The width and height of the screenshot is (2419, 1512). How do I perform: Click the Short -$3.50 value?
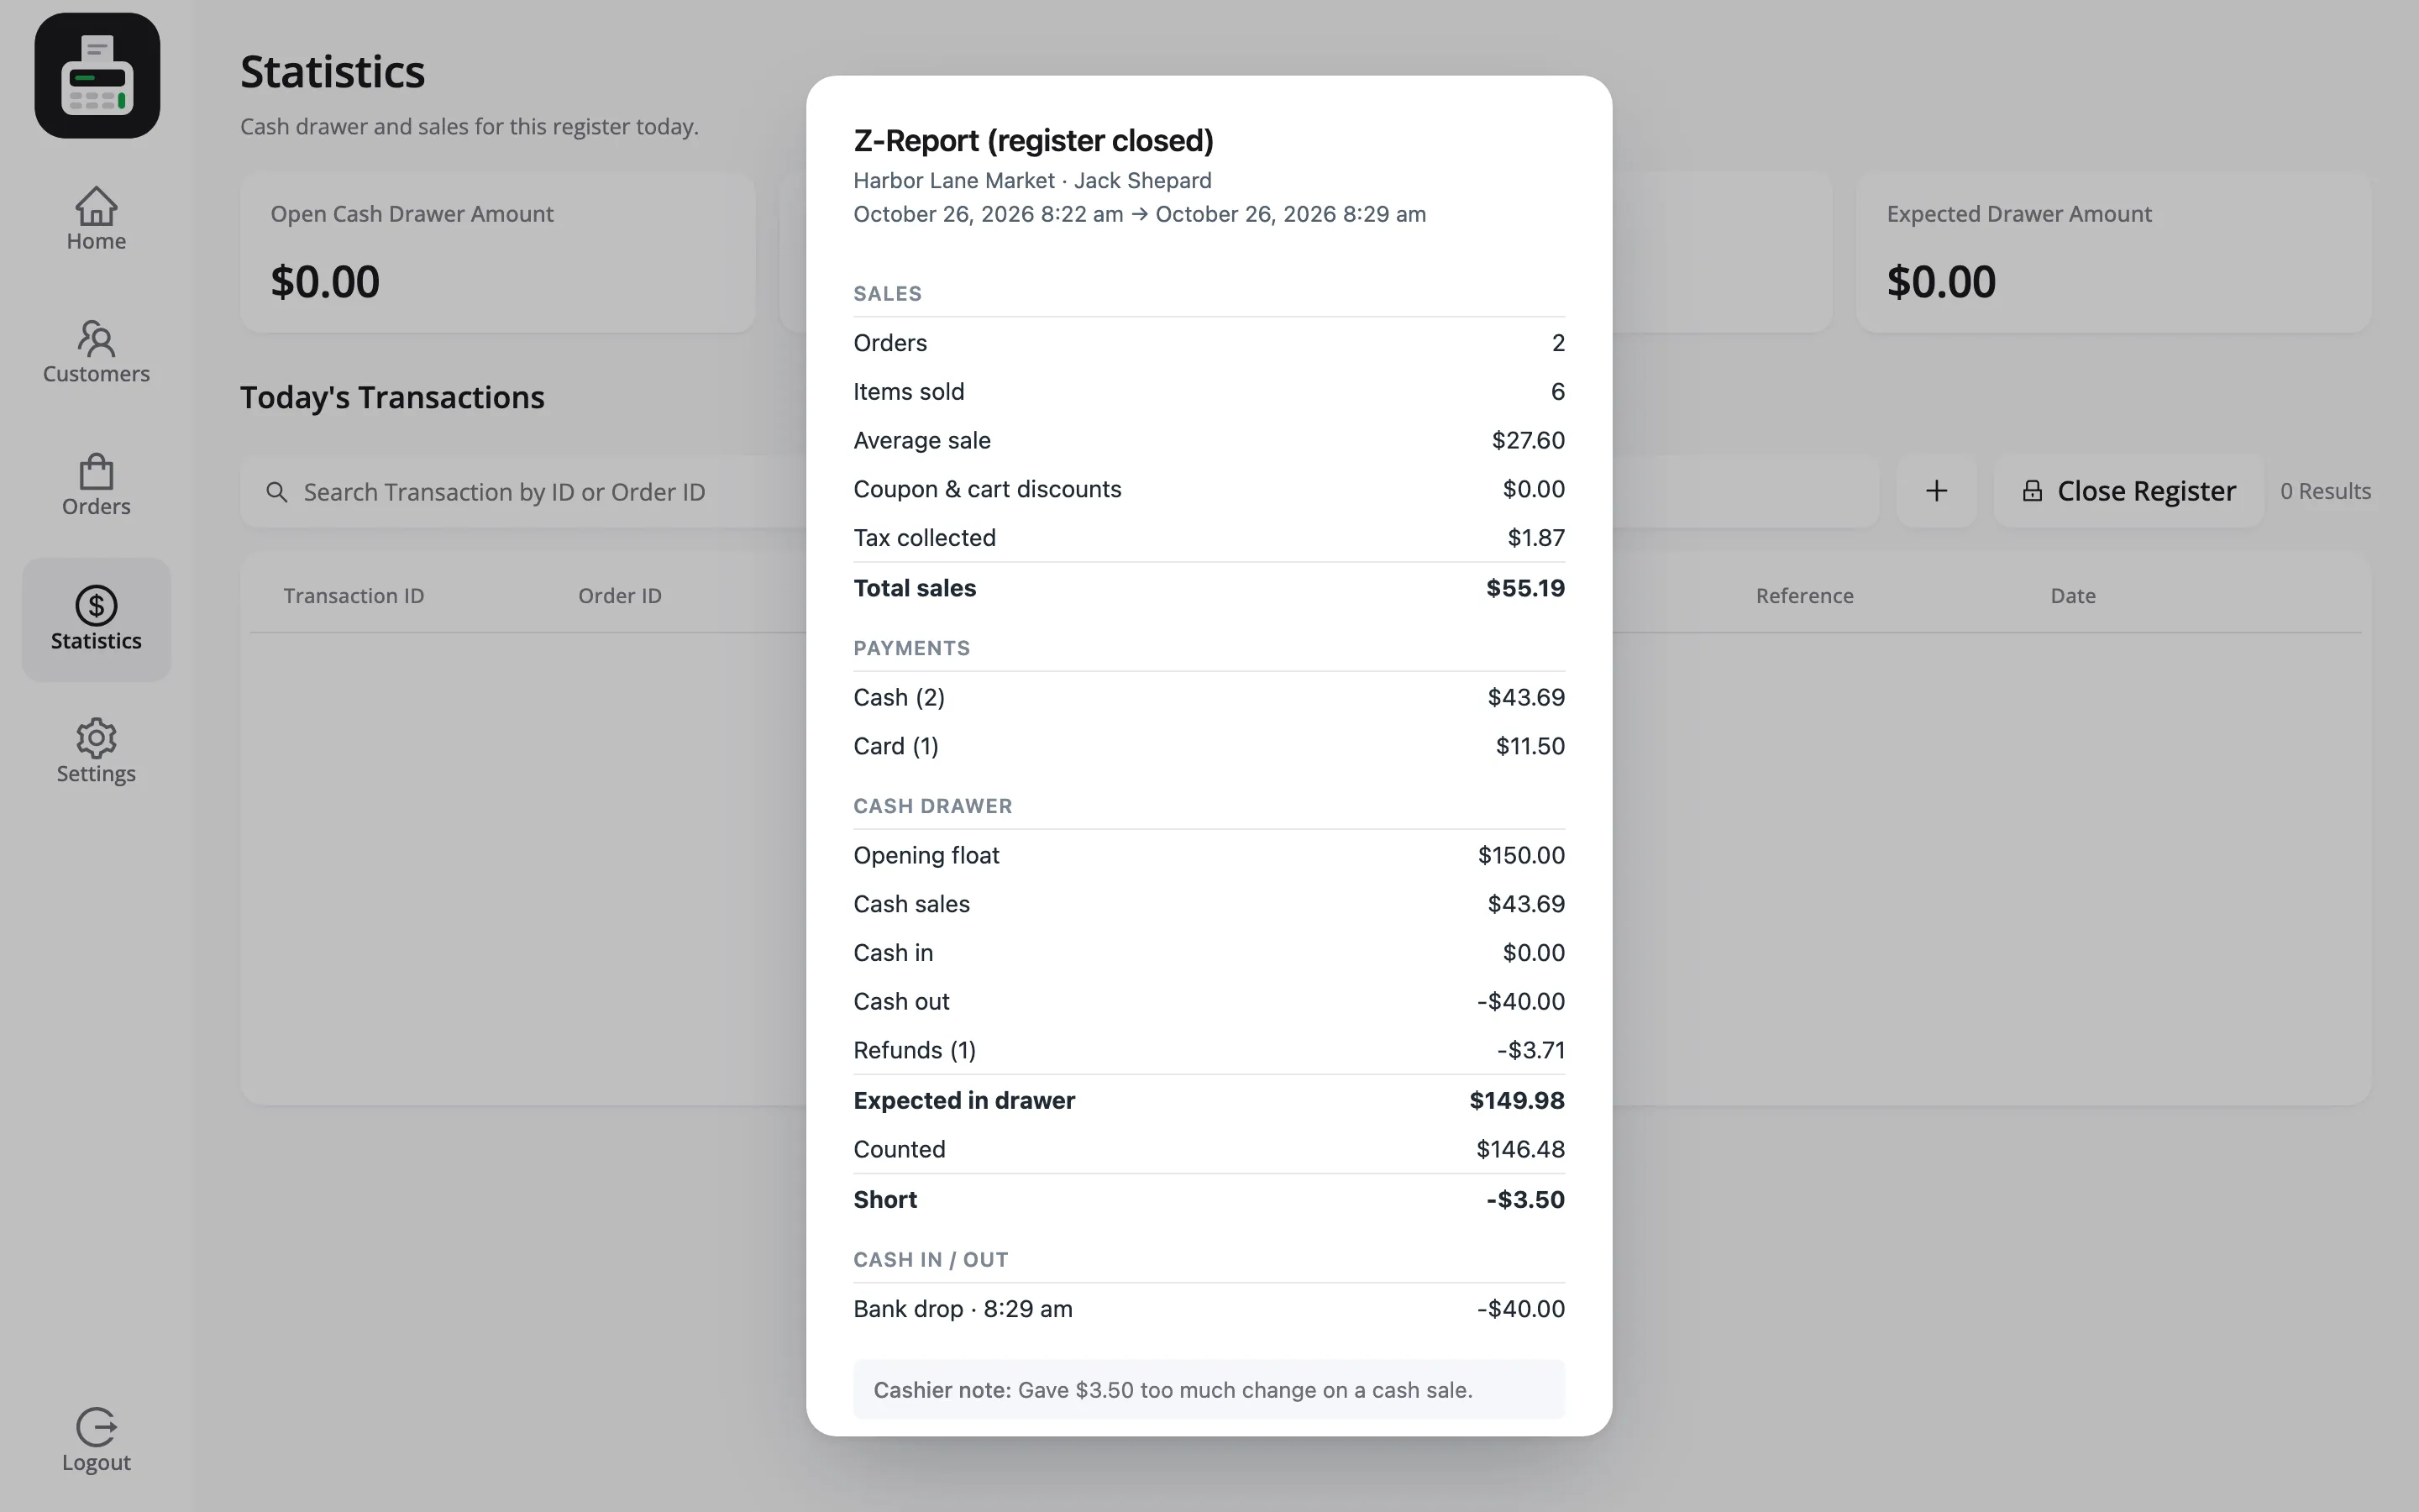1525,1199
